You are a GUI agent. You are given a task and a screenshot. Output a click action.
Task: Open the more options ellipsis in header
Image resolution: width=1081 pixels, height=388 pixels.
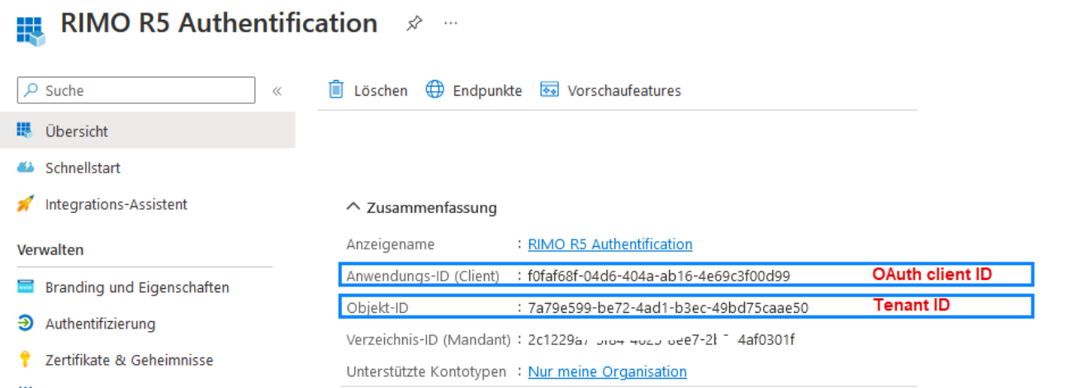[450, 23]
